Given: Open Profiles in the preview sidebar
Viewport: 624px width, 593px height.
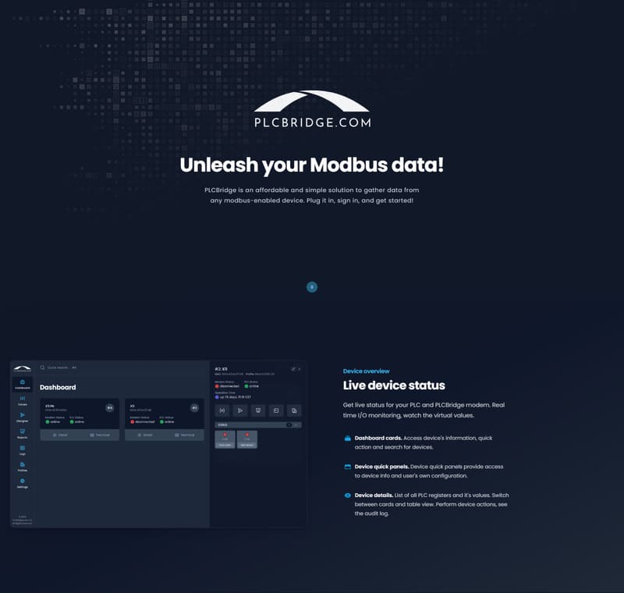Looking at the screenshot, I should coord(23,467).
